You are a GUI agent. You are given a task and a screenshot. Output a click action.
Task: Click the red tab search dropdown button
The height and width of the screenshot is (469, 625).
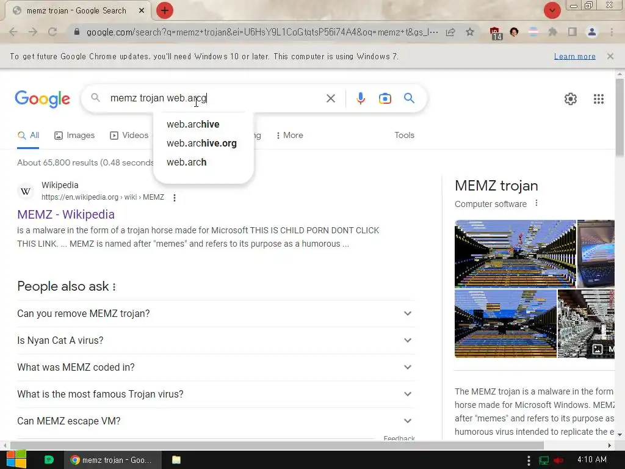click(x=552, y=10)
